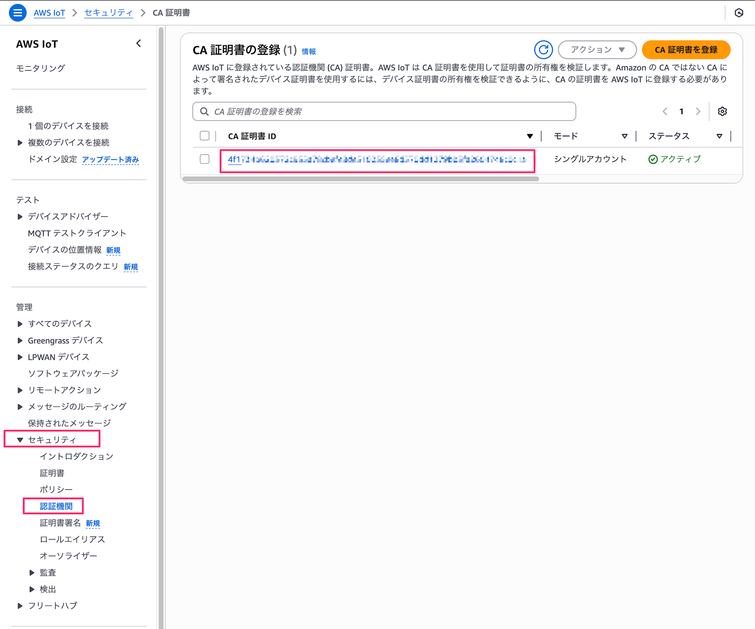Open 1 個のデバイスを接続

point(68,126)
